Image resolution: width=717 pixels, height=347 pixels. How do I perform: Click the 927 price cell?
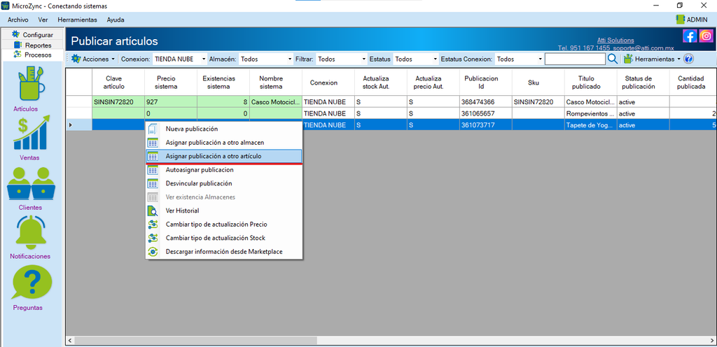tap(171, 102)
